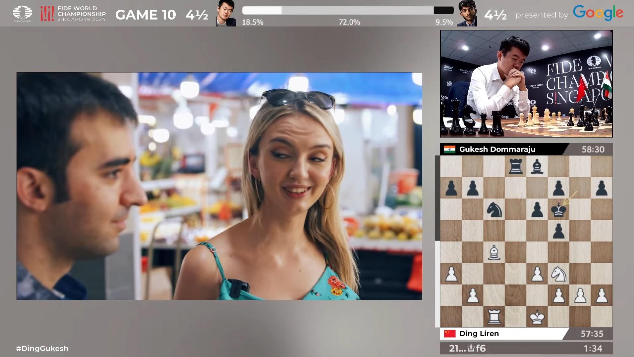The width and height of the screenshot is (634, 357).
Task: Click the China flag next to Ding Liren
Action: (450, 334)
